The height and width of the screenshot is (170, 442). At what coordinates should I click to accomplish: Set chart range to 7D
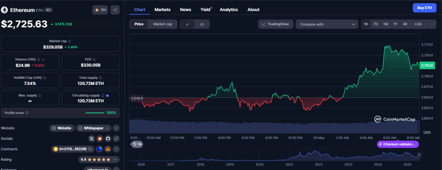(376, 24)
